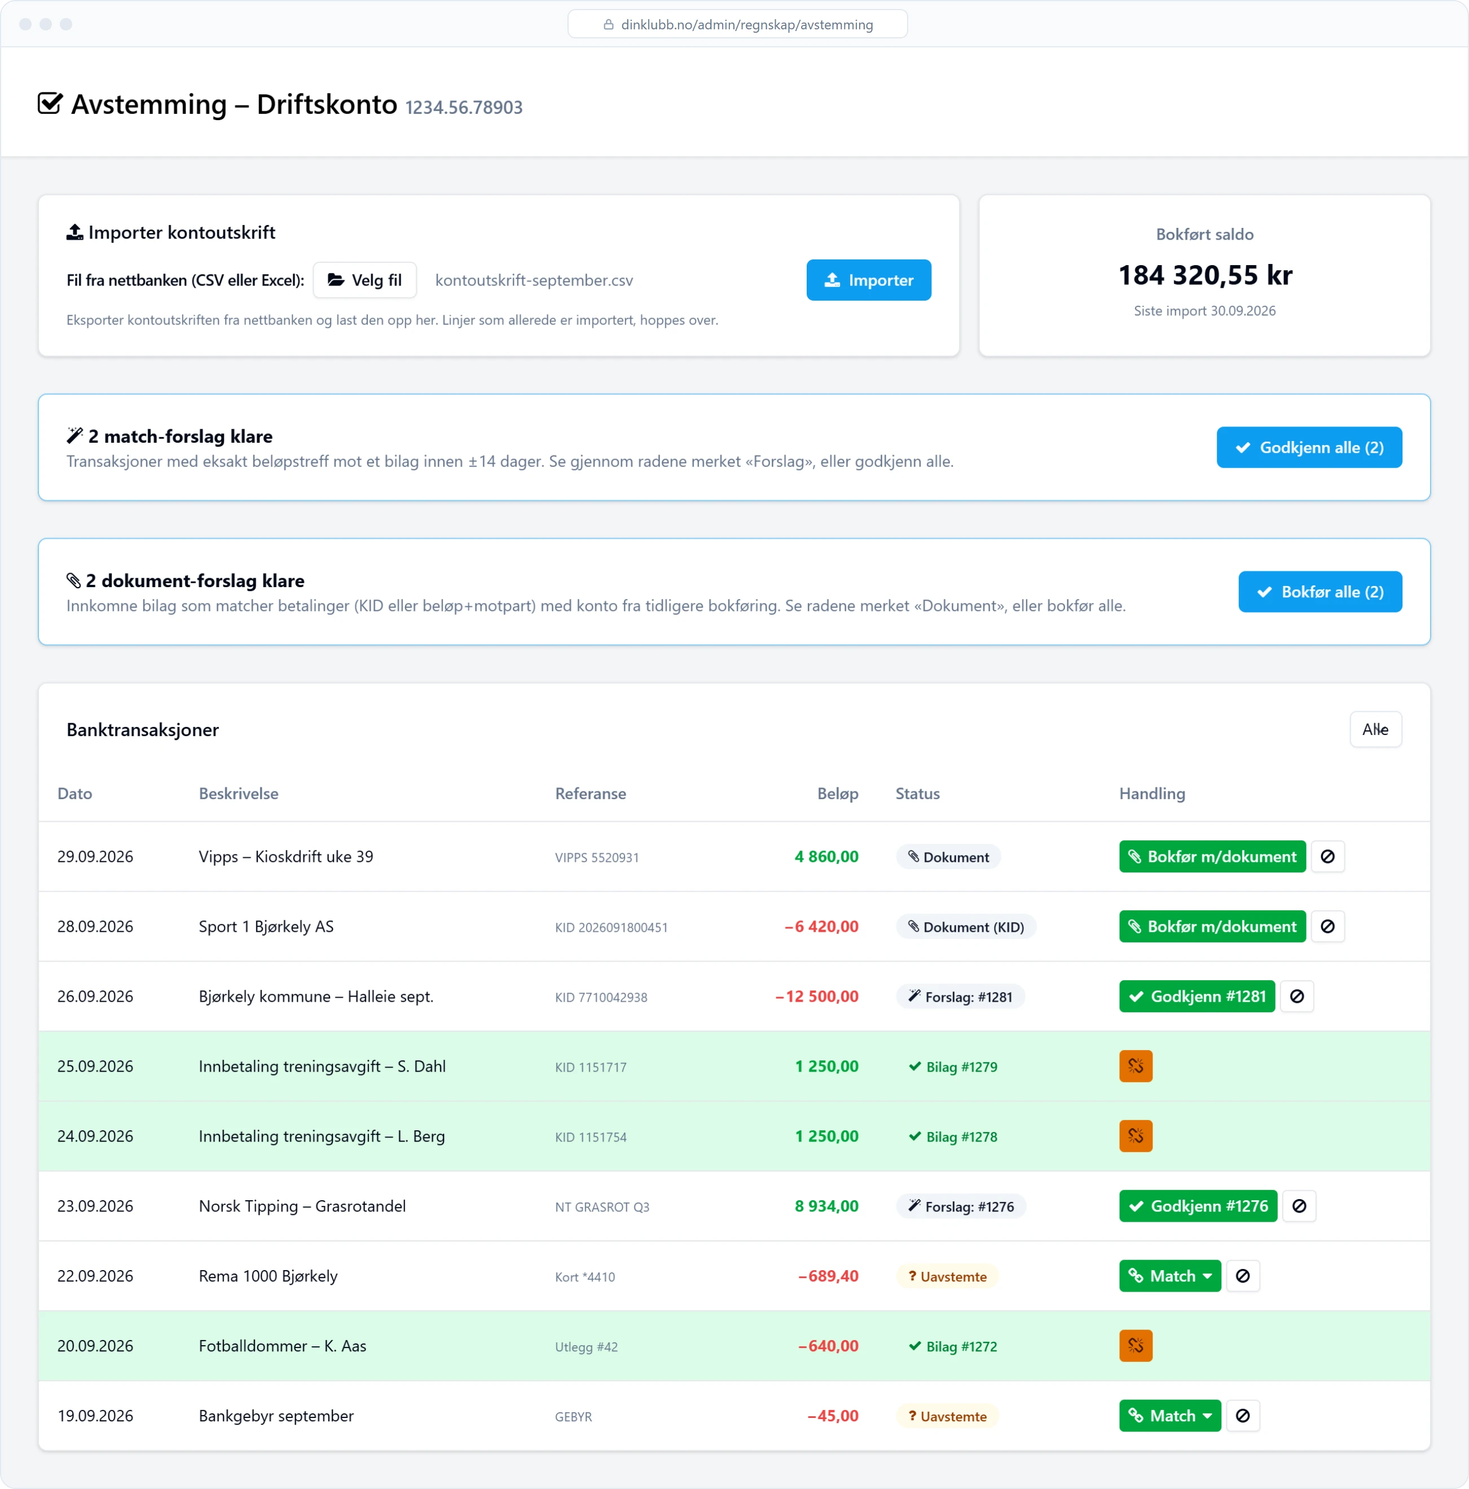Unlink Bilag #1272 from Fotballdommer row

(1135, 1346)
